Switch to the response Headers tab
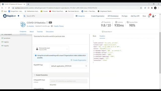Viewport: 161px width, 91px height. tap(102, 36)
